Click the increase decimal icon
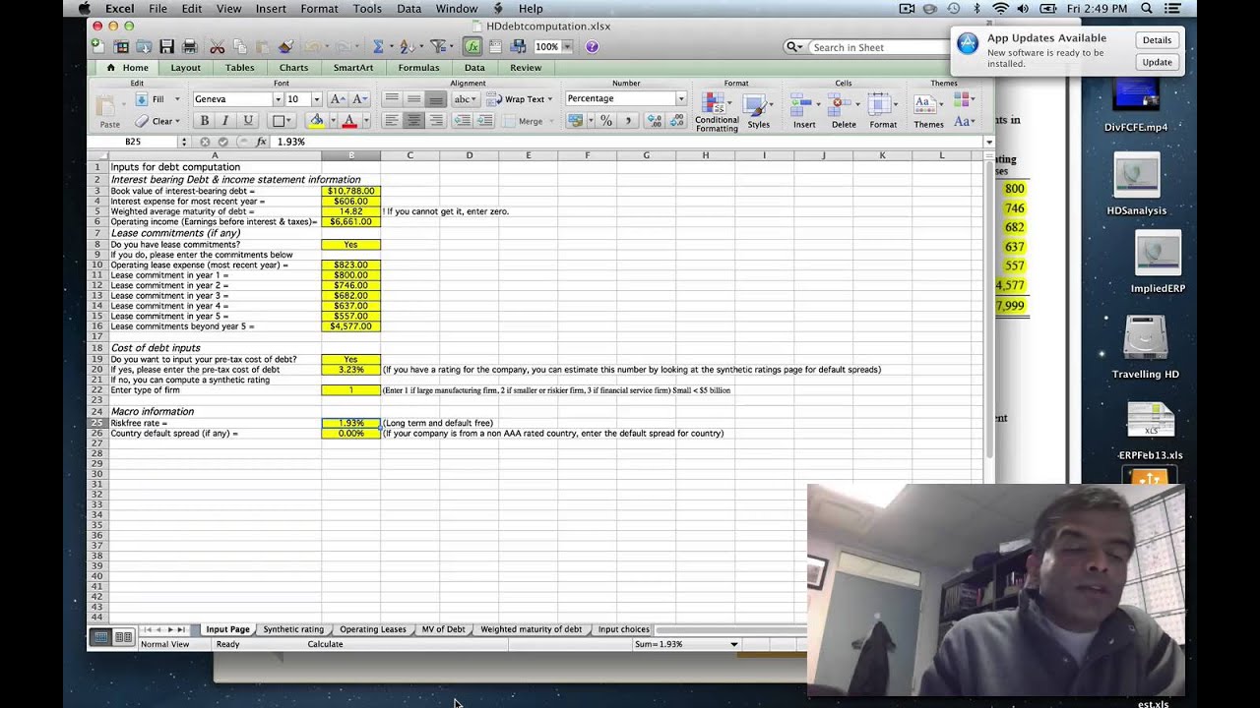 [x=655, y=120]
